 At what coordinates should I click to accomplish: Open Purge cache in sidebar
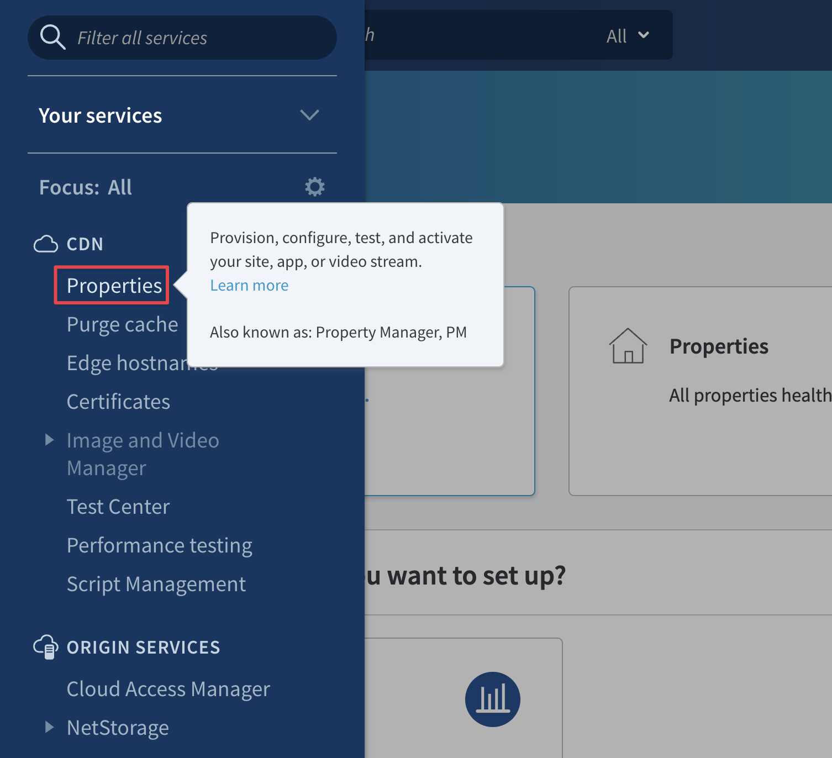122,324
